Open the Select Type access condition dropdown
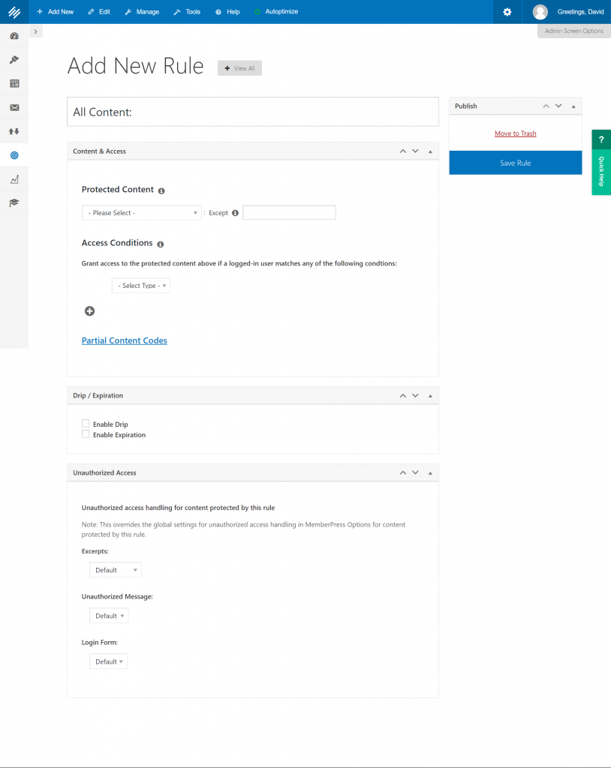Image resolution: width=611 pixels, height=768 pixels. pyautogui.click(x=141, y=286)
